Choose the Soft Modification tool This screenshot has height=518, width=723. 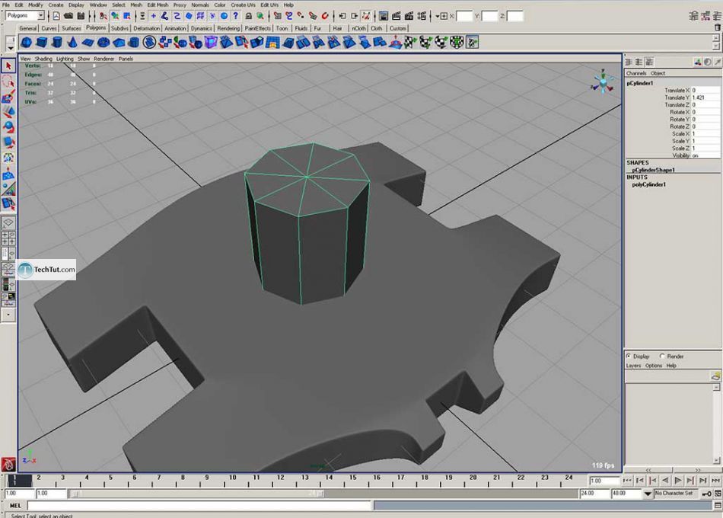click(x=8, y=174)
